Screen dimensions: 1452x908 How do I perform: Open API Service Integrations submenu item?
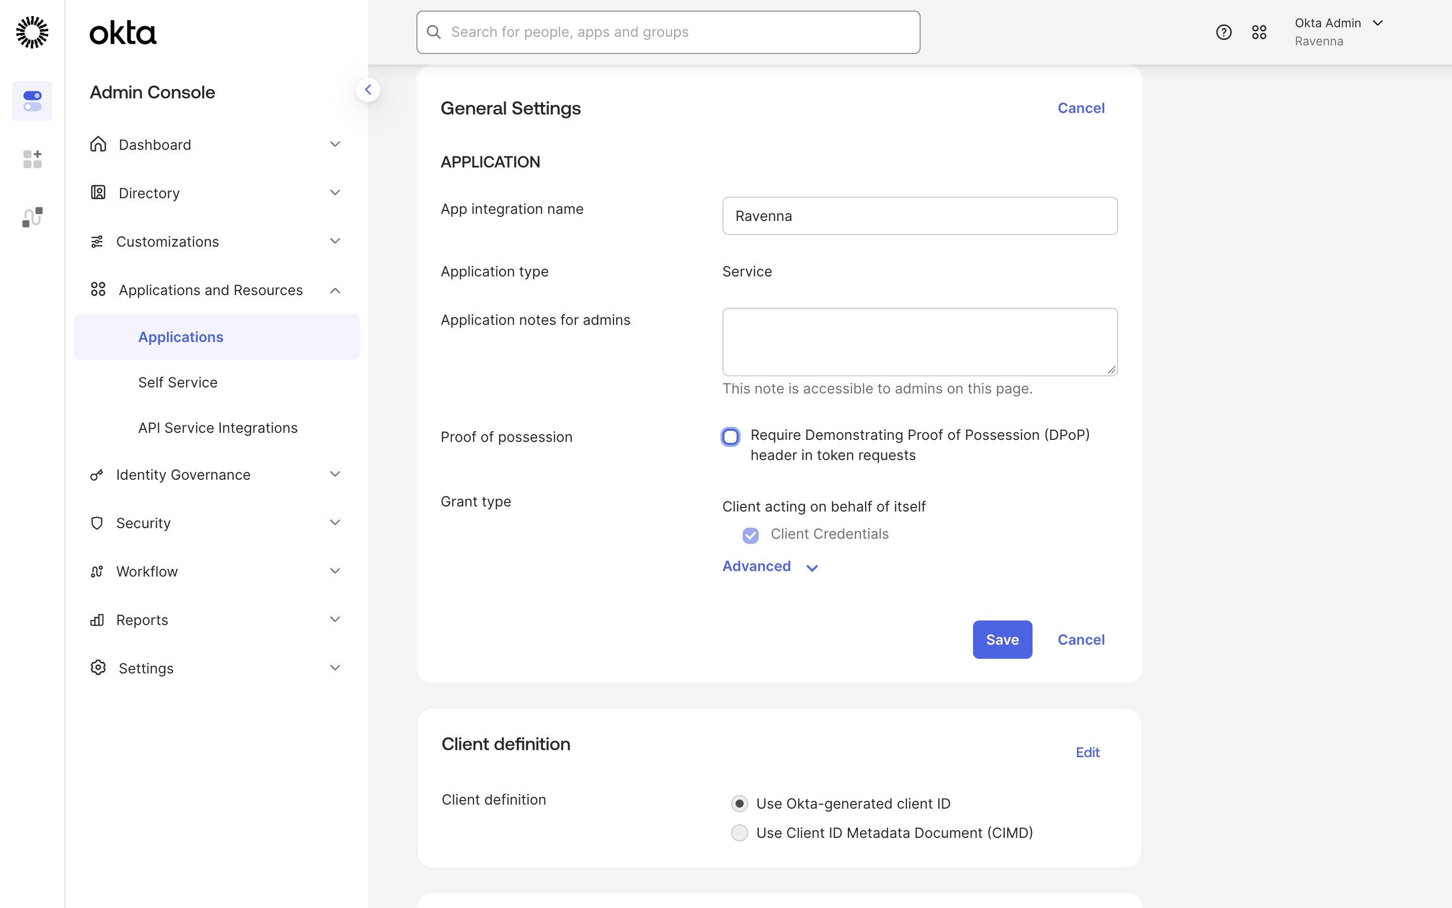[217, 428]
